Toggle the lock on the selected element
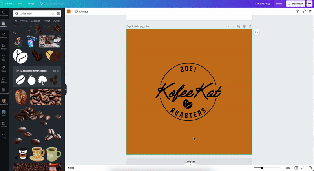Screen dimensions: 314x171 click(x=304, y=11)
